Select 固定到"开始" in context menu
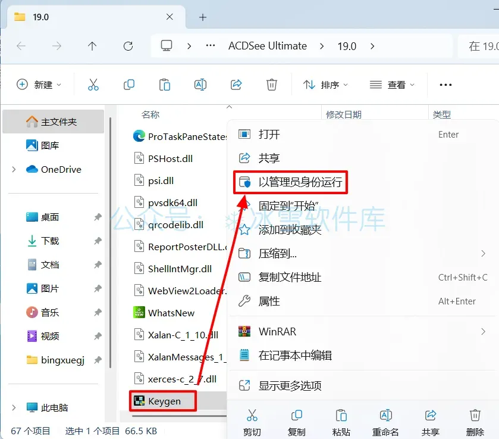499x439 pixels. (x=363, y=206)
